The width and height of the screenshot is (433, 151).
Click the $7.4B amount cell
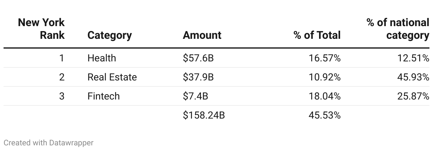195,96
